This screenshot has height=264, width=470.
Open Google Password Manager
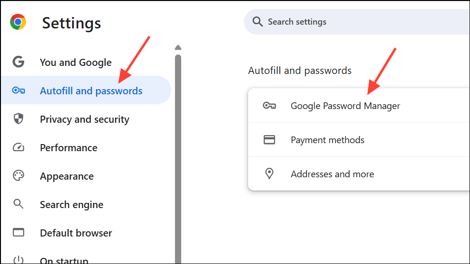359,106
